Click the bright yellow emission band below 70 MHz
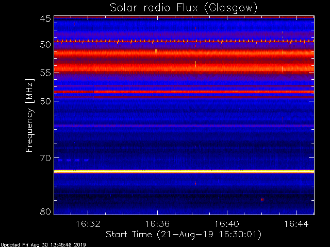The width and height of the screenshot is (330, 247). (x=184, y=171)
